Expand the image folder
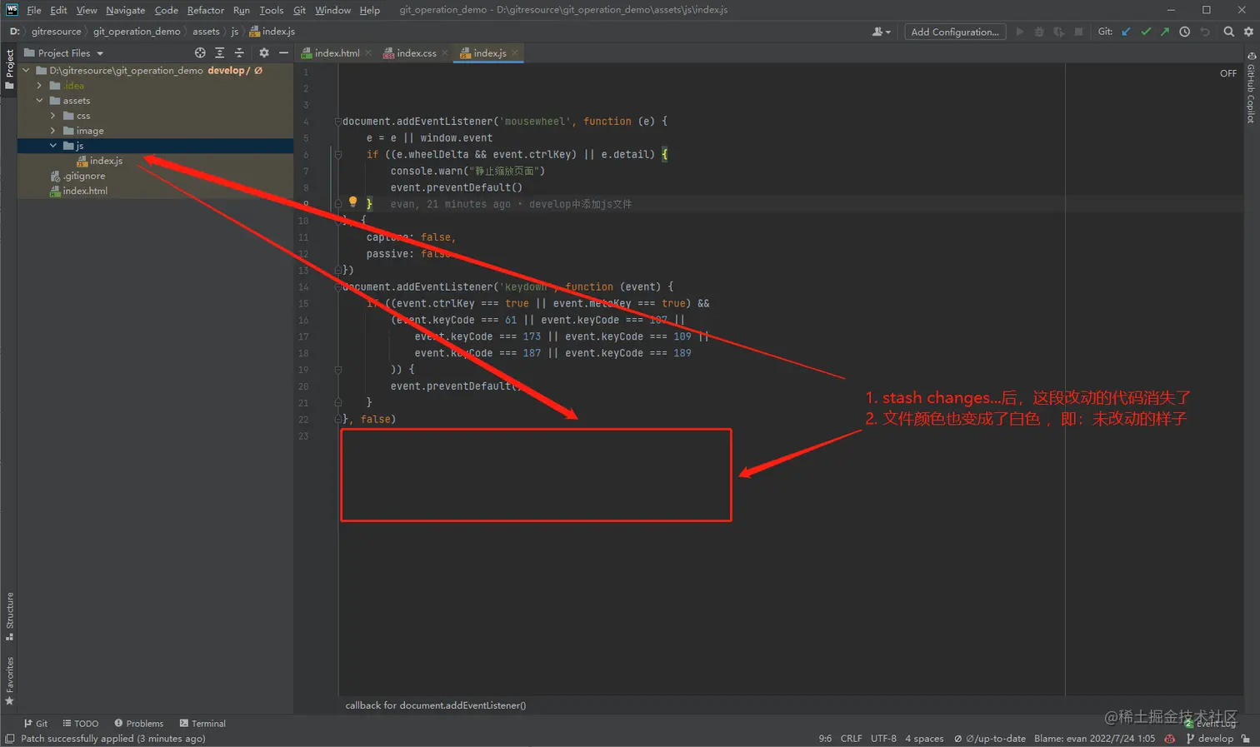 tap(52, 131)
